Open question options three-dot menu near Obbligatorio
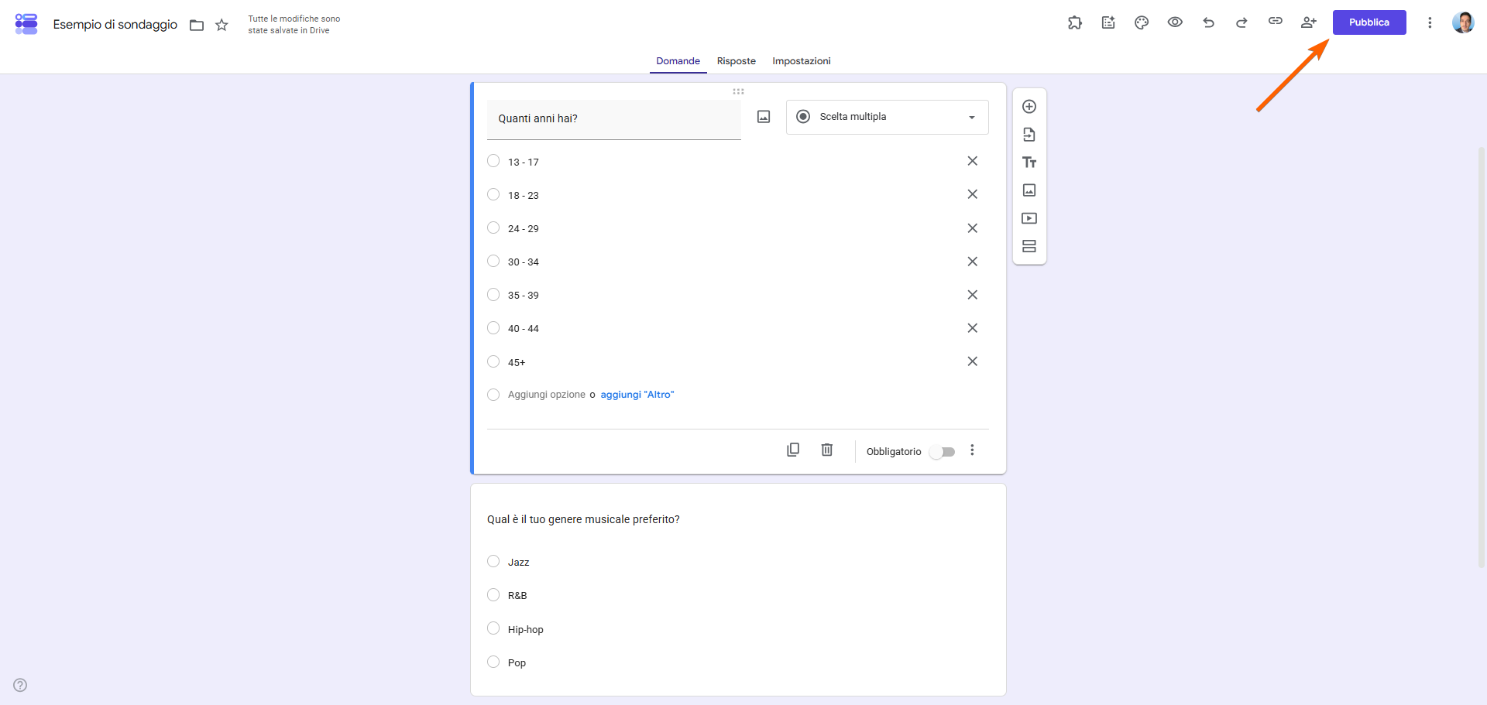This screenshot has width=1487, height=705. click(x=972, y=450)
